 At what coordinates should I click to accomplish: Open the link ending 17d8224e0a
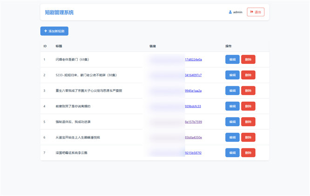[193, 59]
